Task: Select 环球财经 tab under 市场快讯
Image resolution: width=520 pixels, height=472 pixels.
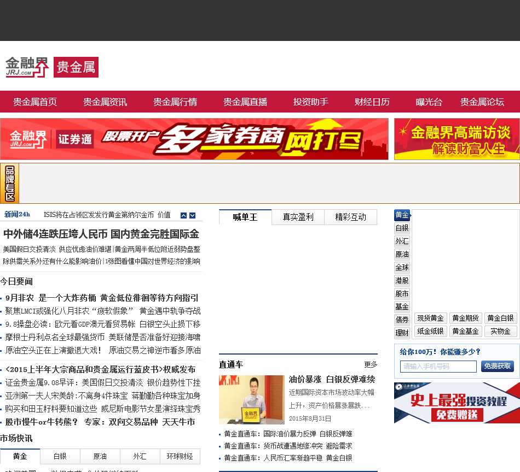Action: tap(180, 457)
